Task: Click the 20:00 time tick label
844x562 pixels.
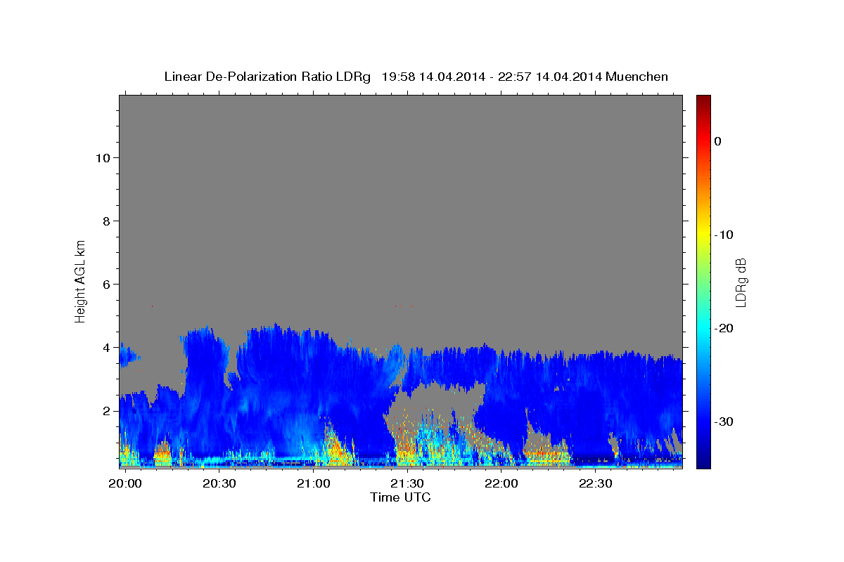Action: coord(125,483)
